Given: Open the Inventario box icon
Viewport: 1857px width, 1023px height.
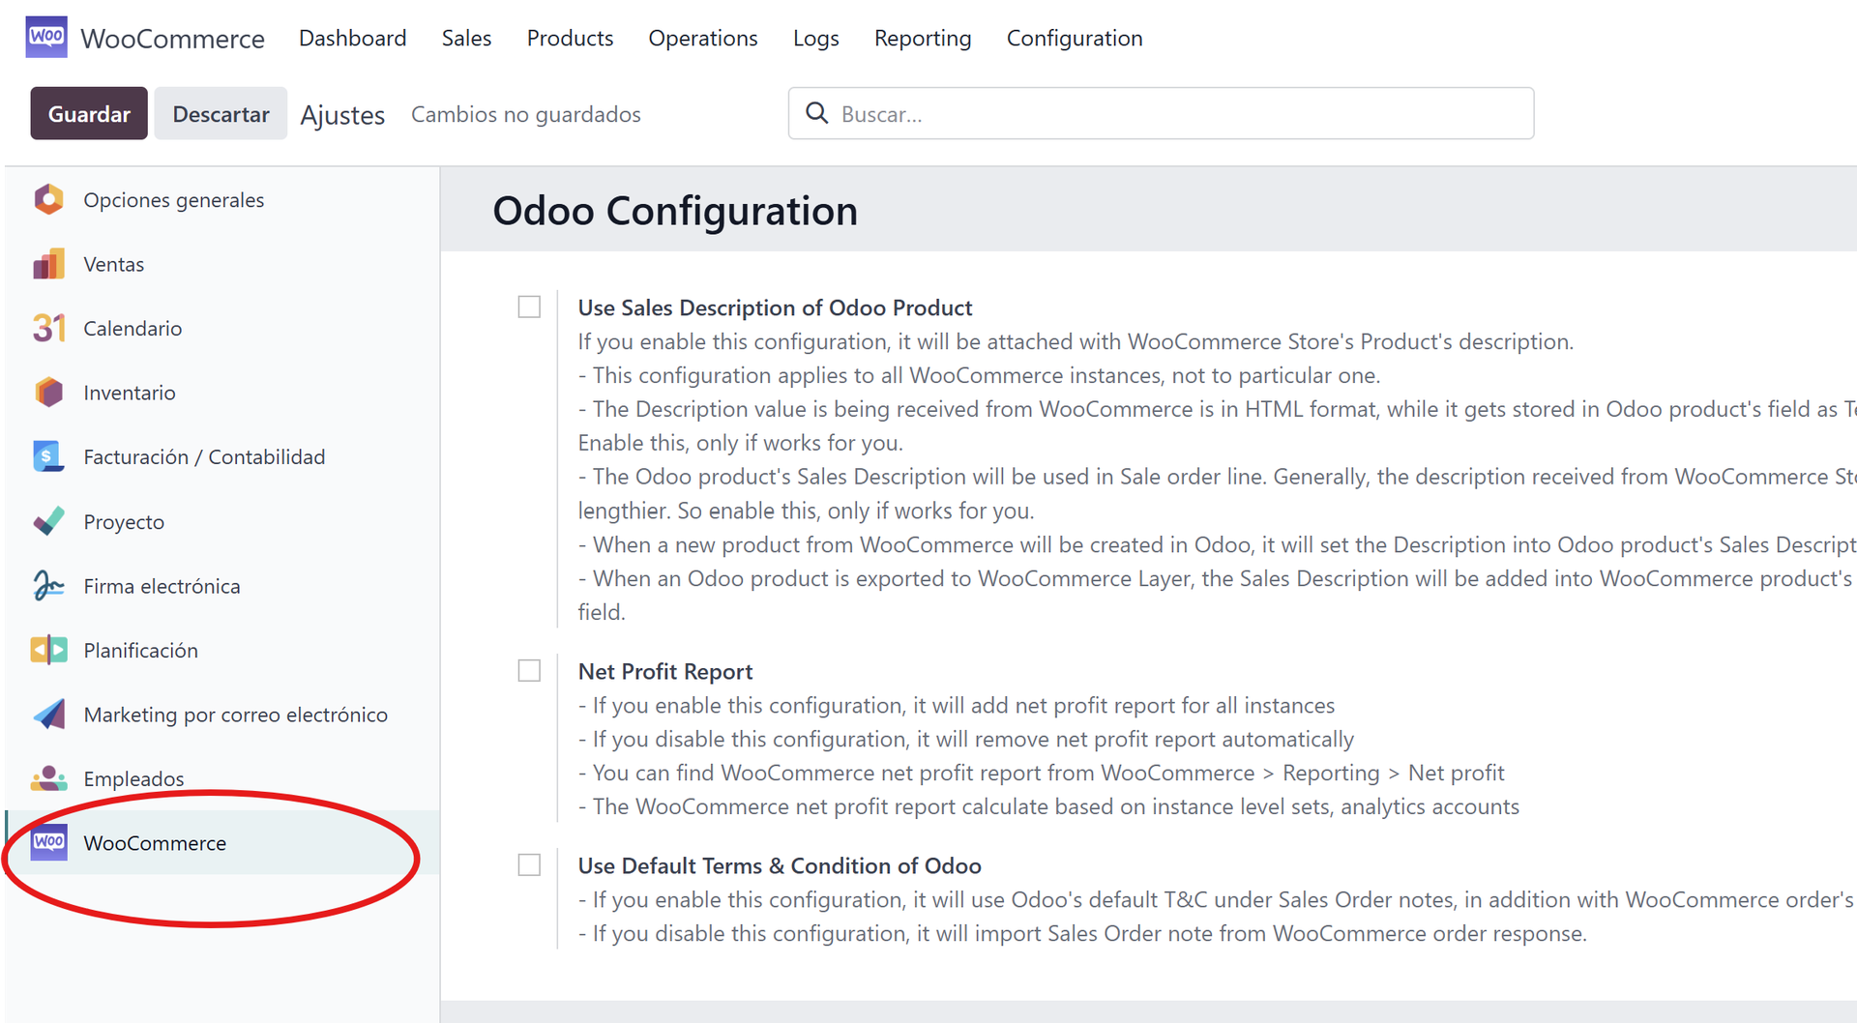Looking at the screenshot, I should (48, 393).
